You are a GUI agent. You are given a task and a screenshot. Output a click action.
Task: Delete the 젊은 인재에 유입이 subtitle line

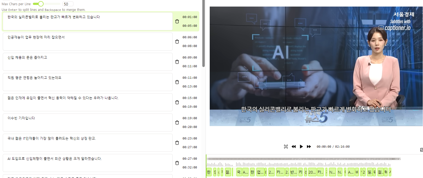177,102
